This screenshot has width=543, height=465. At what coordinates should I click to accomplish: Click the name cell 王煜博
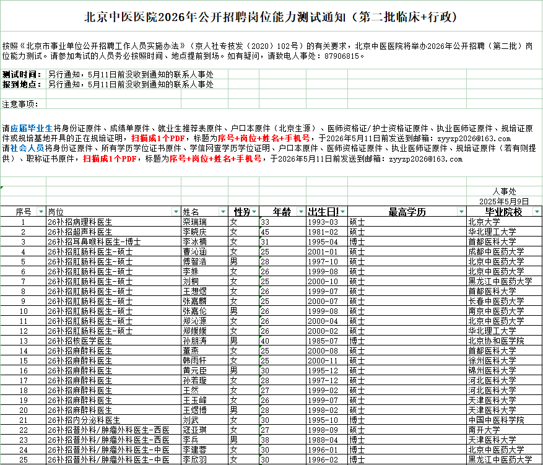205,411
